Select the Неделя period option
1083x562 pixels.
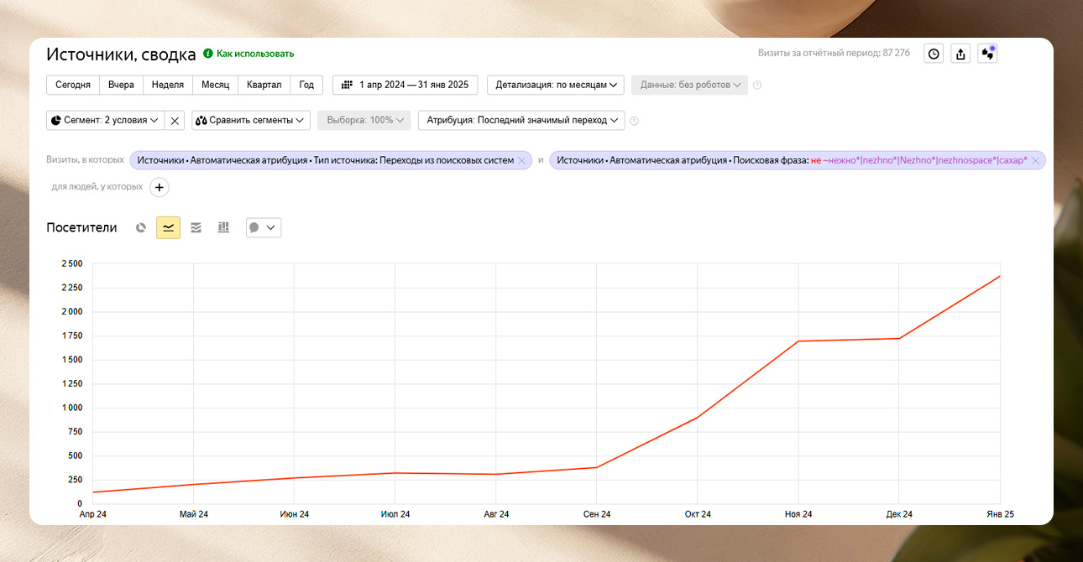(x=168, y=85)
